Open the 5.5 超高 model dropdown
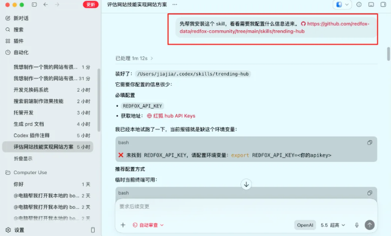 (333, 225)
